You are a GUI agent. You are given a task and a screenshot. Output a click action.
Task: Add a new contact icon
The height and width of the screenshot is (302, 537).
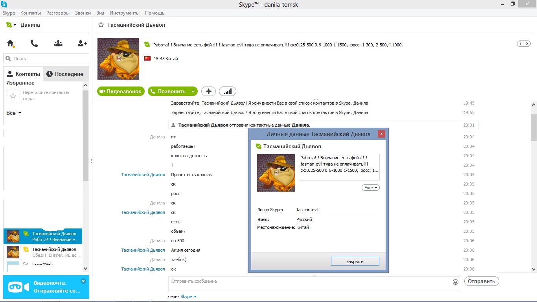82,43
